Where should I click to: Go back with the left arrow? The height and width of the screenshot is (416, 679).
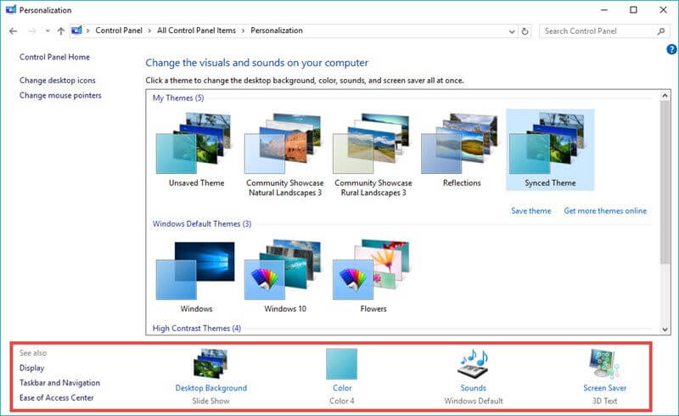pyautogui.click(x=13, y=31)
